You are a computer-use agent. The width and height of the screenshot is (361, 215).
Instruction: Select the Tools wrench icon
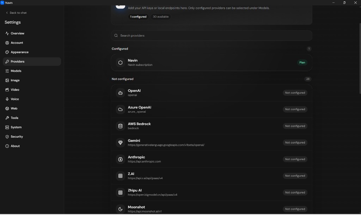point(7,118)
